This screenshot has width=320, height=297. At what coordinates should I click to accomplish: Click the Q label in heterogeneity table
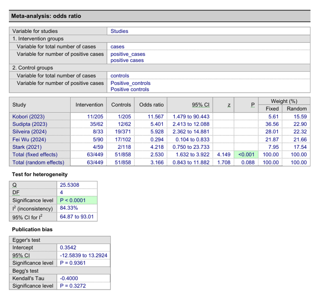tap(15, 185)
